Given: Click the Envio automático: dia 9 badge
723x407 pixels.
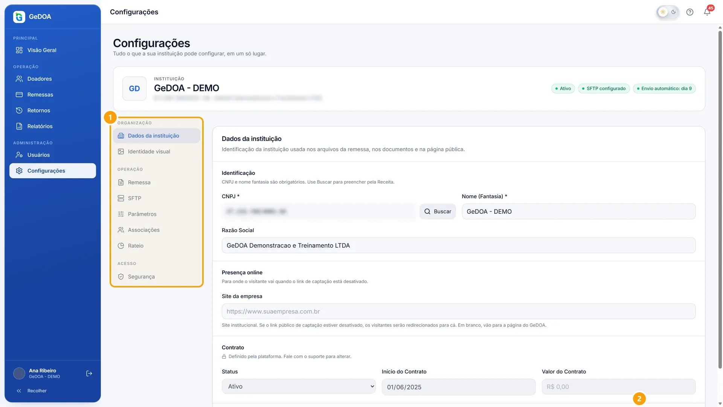Looking at the screenshot, I should [x=664, y=89].
